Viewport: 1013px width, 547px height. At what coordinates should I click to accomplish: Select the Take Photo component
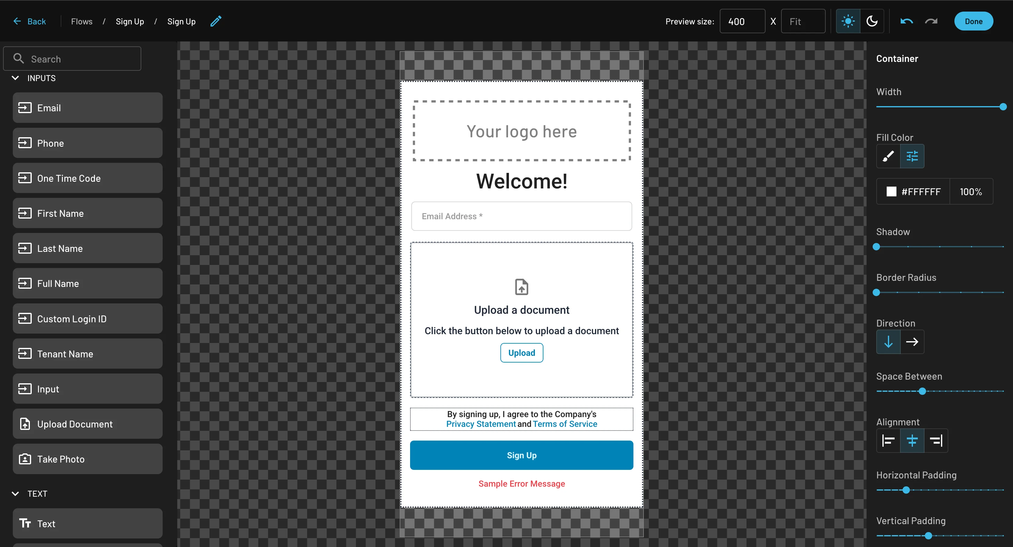[x=87, y=459]
